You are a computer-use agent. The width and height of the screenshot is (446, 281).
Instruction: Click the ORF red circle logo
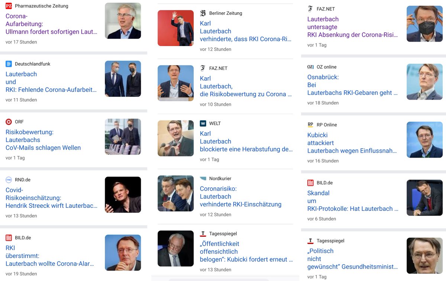[x=9, y=122]
